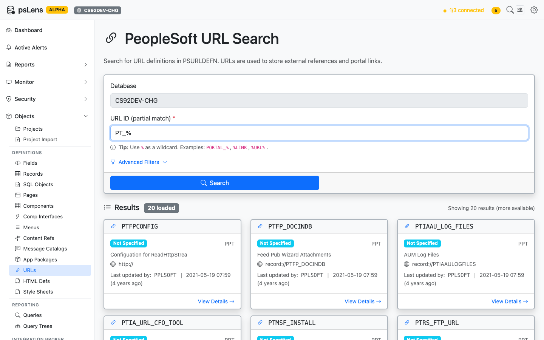Expand the Reports sidebar section
This screenshot has width=544, height=340.
point(47,65)
